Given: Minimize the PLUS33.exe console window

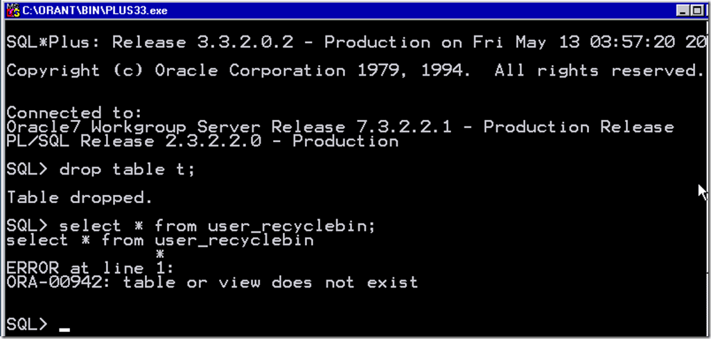Looking at the screenshot, I should pos(684,10).
